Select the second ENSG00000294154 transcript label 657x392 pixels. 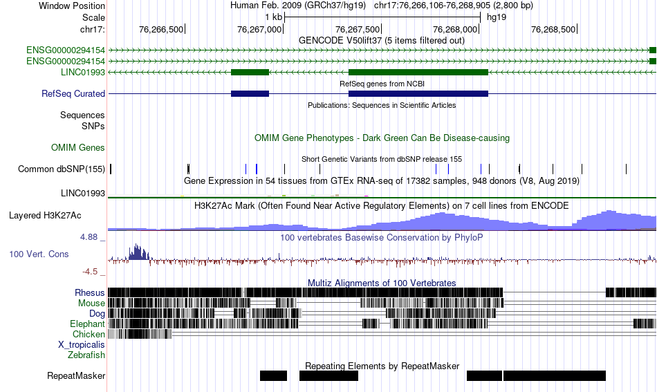click(x=66, y=61)
